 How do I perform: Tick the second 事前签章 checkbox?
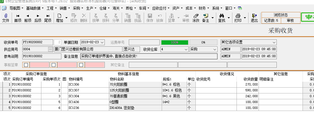click(x=54, y=65)
